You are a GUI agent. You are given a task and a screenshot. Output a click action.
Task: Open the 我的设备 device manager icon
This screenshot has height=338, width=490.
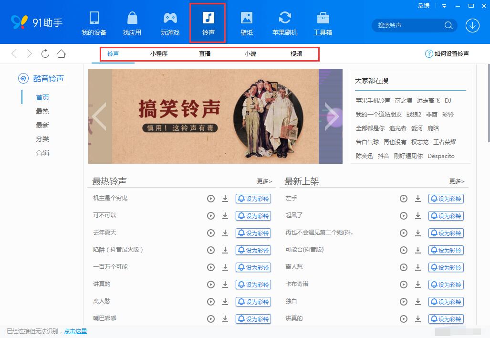click(x=94, y=22)
